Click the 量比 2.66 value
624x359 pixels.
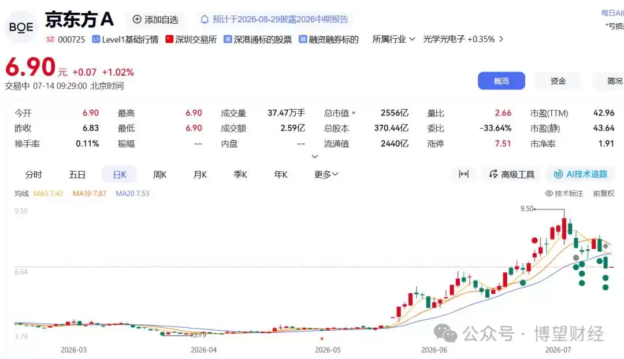503,113
